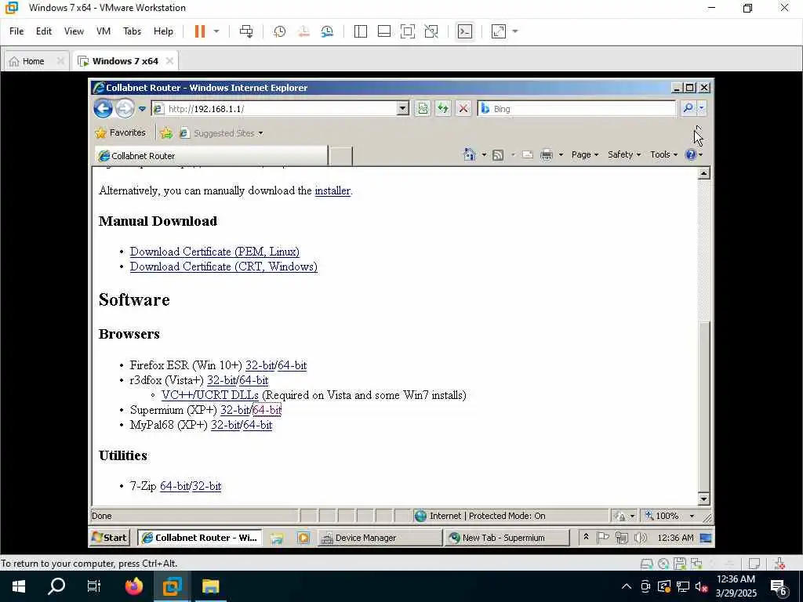Image resolution: width=803 pixels, height=602 pixels.
Task: Enter full screen mode icon
Action: [408, 31]
